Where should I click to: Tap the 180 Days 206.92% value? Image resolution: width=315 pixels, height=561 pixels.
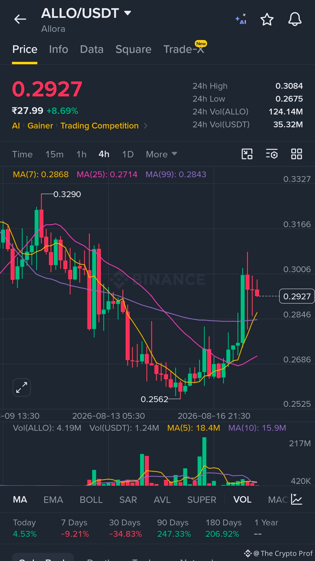point(222,534)
